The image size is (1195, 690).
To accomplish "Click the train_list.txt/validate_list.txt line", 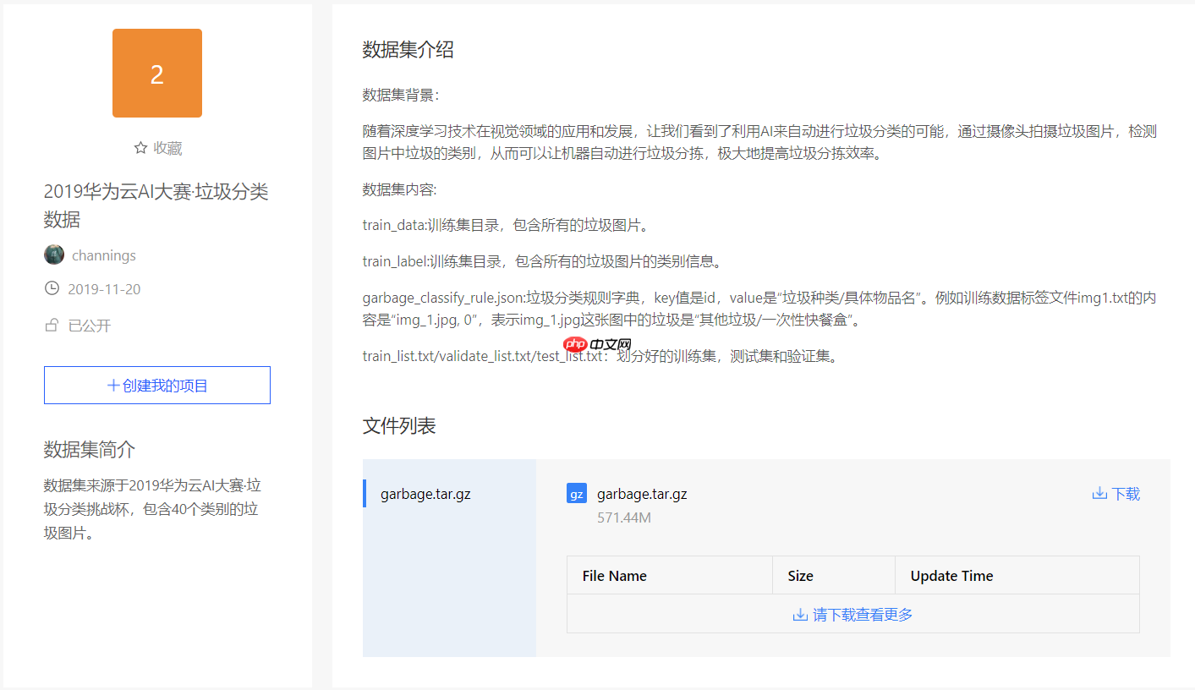I will (601, 356).
